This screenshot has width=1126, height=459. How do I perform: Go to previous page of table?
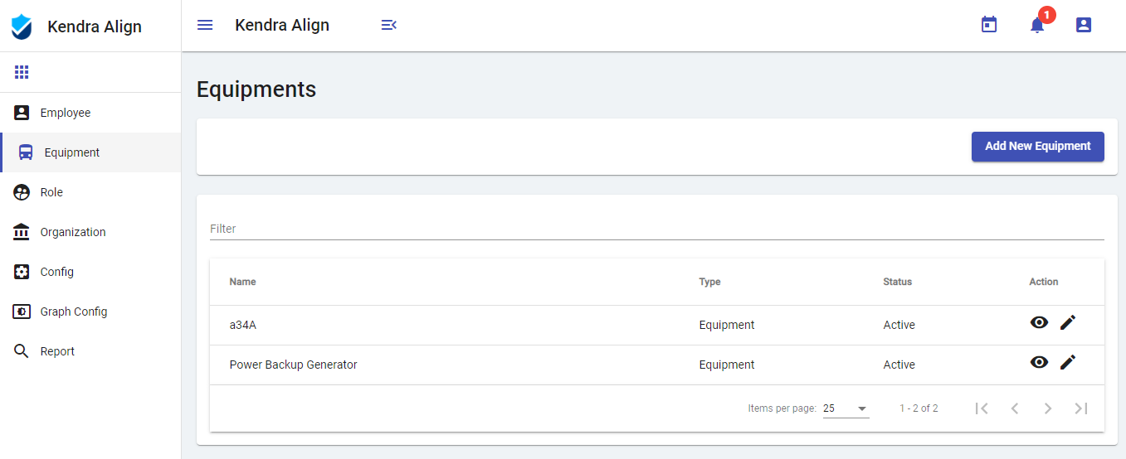tap(1015, 408)
